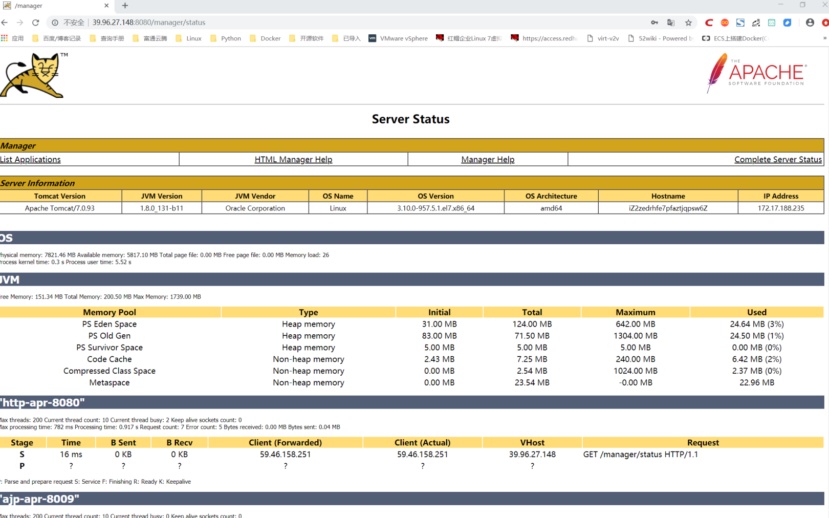Open the 富通云腾 bookmark folder
This screenshot has height=518, width=829.
pos(150,38)
